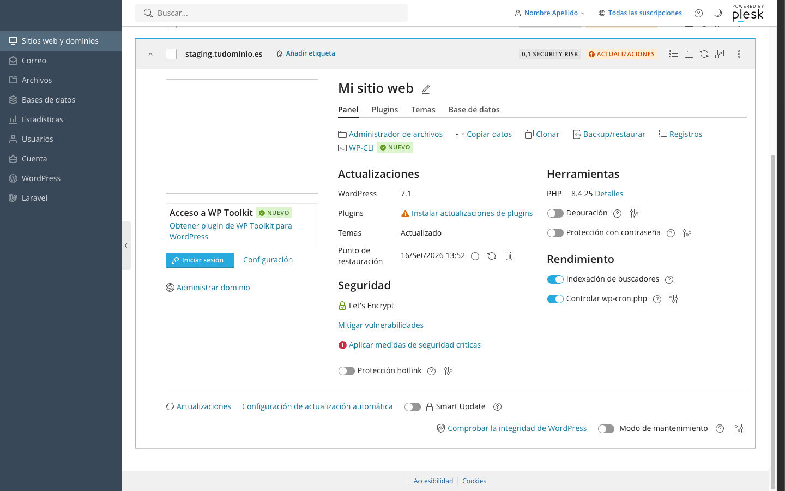Click the ACTUALIZACIONES badge

tap(621, 54)
